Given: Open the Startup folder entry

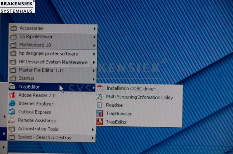Looking at the screenshot, I should tap(52, 78).
